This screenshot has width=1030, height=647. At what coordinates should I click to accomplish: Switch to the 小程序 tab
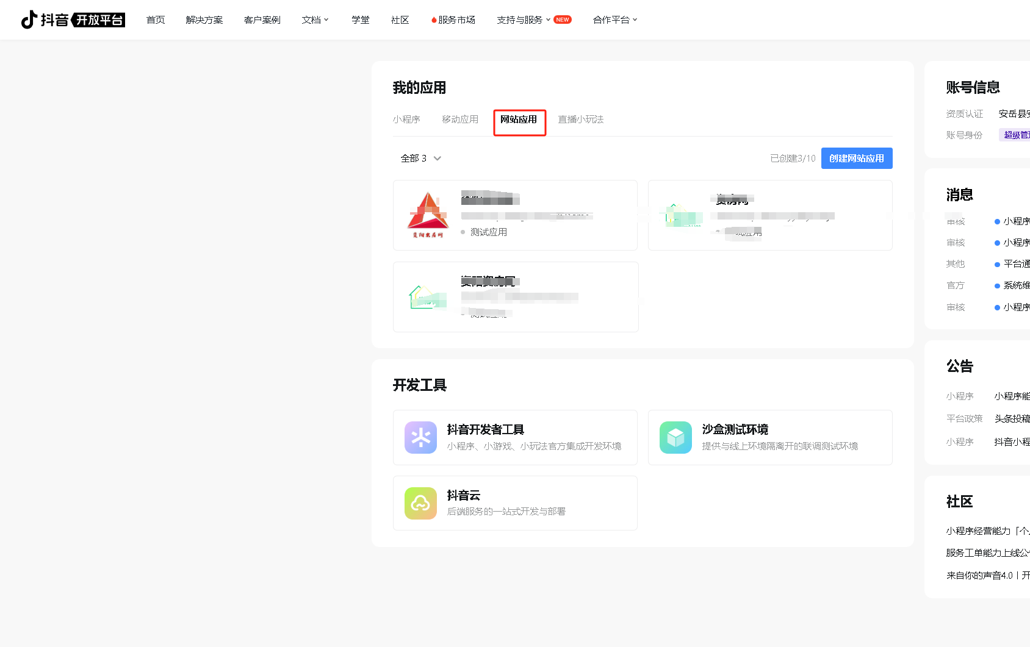[x=406, y=120]
